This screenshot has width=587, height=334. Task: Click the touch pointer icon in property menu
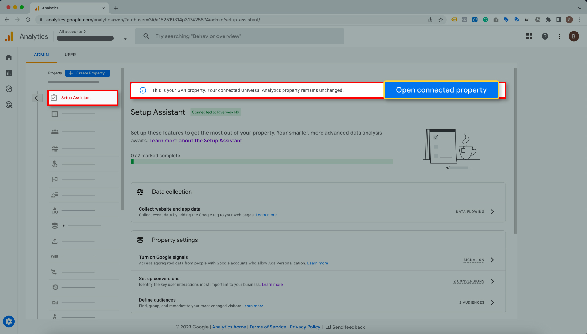click(x=55, y=164)
